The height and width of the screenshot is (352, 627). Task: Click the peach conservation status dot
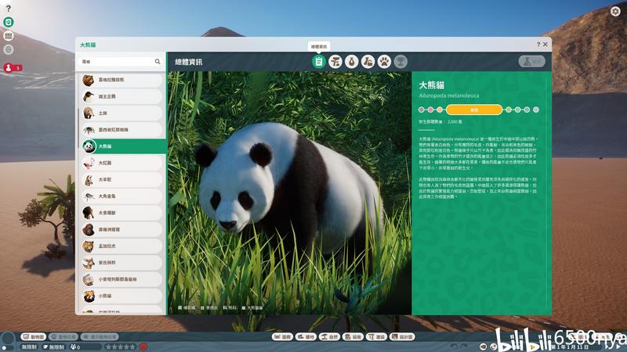pyautogui.click(x=440, y=110)
